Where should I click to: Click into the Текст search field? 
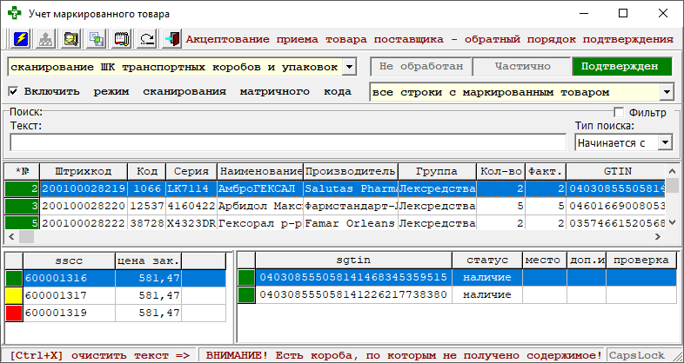tap(288, 142)
